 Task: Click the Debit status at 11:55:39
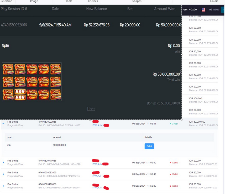point(174,186)
